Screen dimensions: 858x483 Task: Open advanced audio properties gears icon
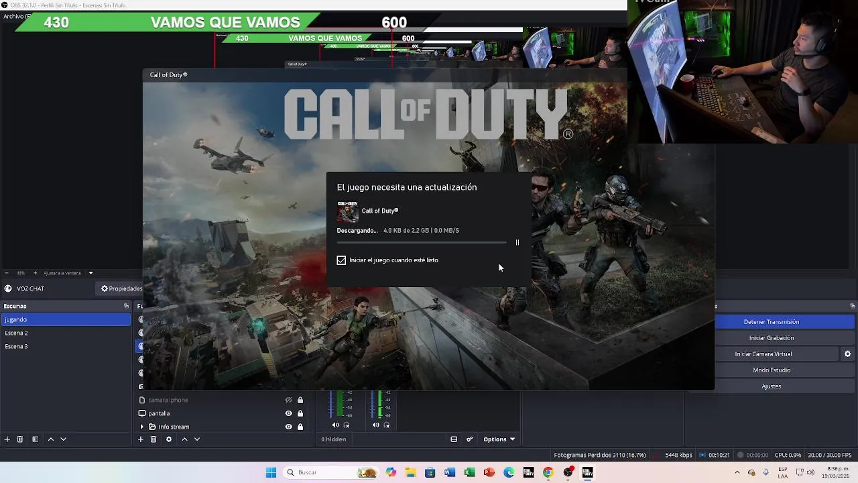tap(469, 439)
